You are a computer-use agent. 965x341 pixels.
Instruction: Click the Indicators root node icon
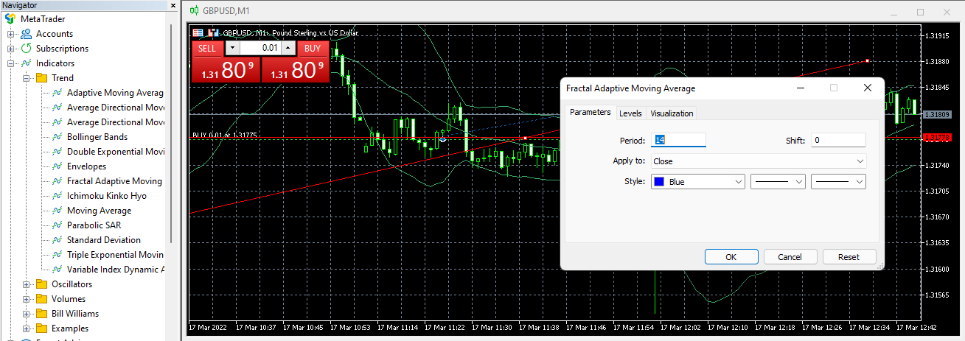pyautogui.click(x=26, y=63)
